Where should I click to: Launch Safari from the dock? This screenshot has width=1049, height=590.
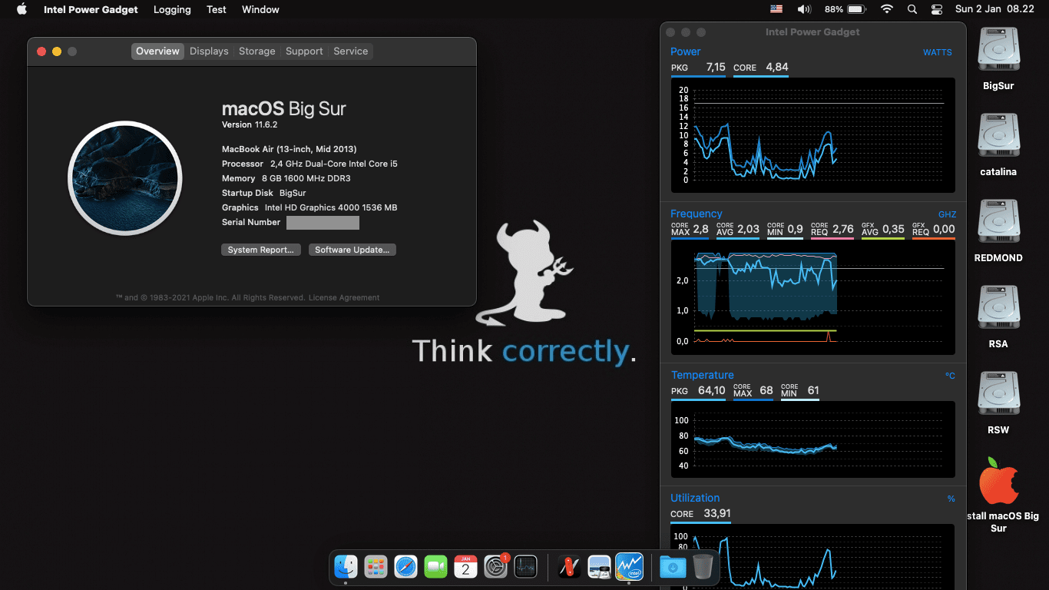pos(405,567)
